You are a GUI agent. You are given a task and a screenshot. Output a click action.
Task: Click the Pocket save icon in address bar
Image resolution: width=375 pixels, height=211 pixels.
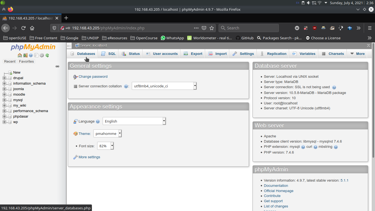point(204,28)
